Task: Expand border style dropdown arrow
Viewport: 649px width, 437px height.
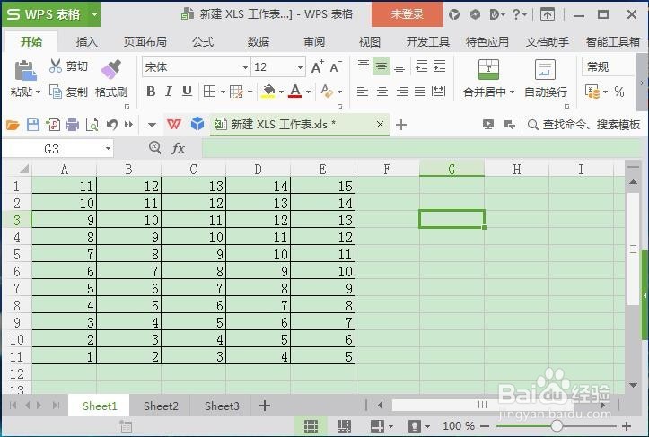Action: 223,92
